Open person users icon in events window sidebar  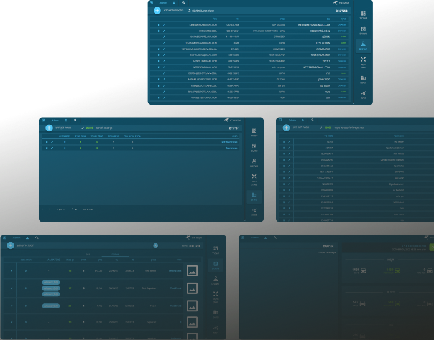215,279
